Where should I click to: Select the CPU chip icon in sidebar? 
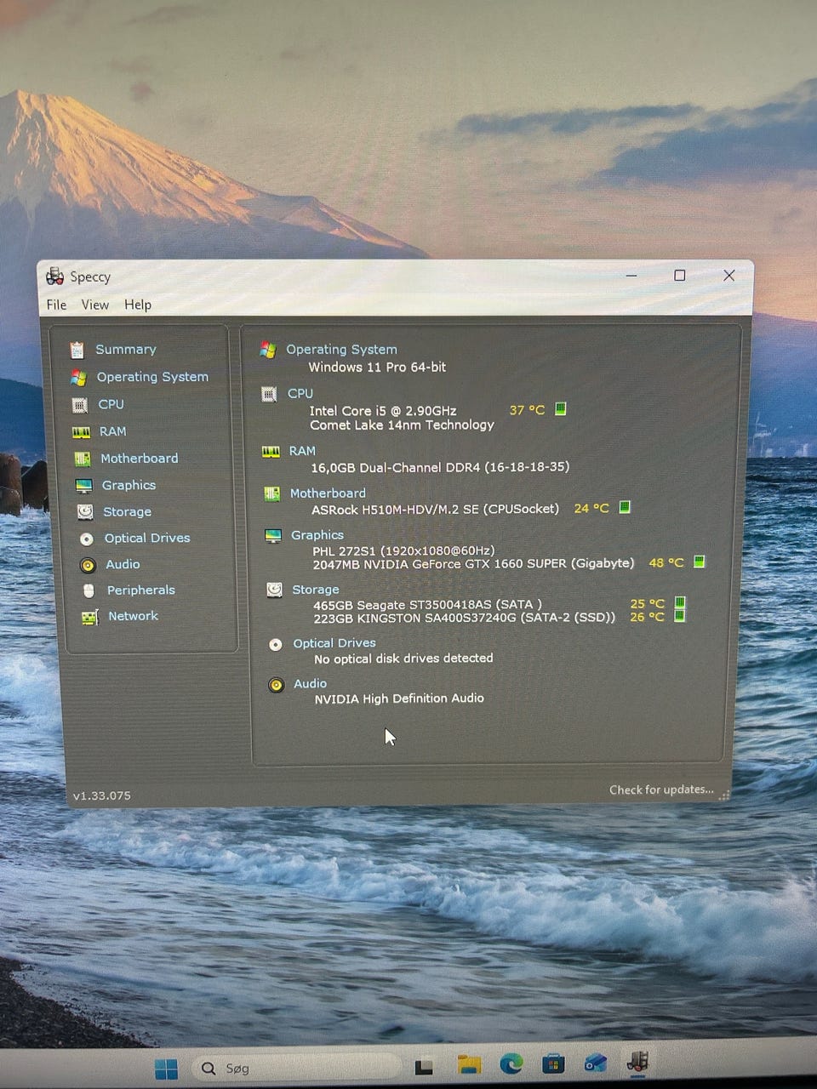tap(80, 405)
